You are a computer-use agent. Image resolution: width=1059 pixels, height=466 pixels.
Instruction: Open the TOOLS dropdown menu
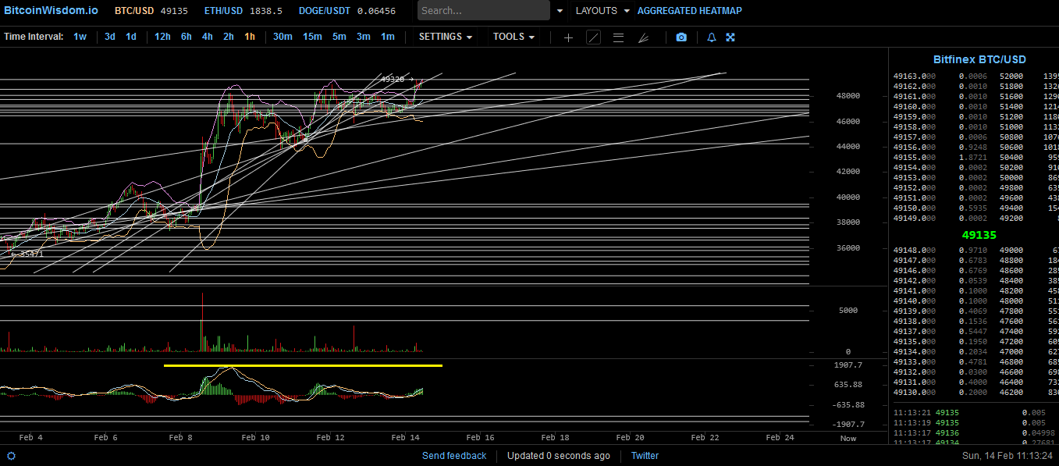click(514, 37)
